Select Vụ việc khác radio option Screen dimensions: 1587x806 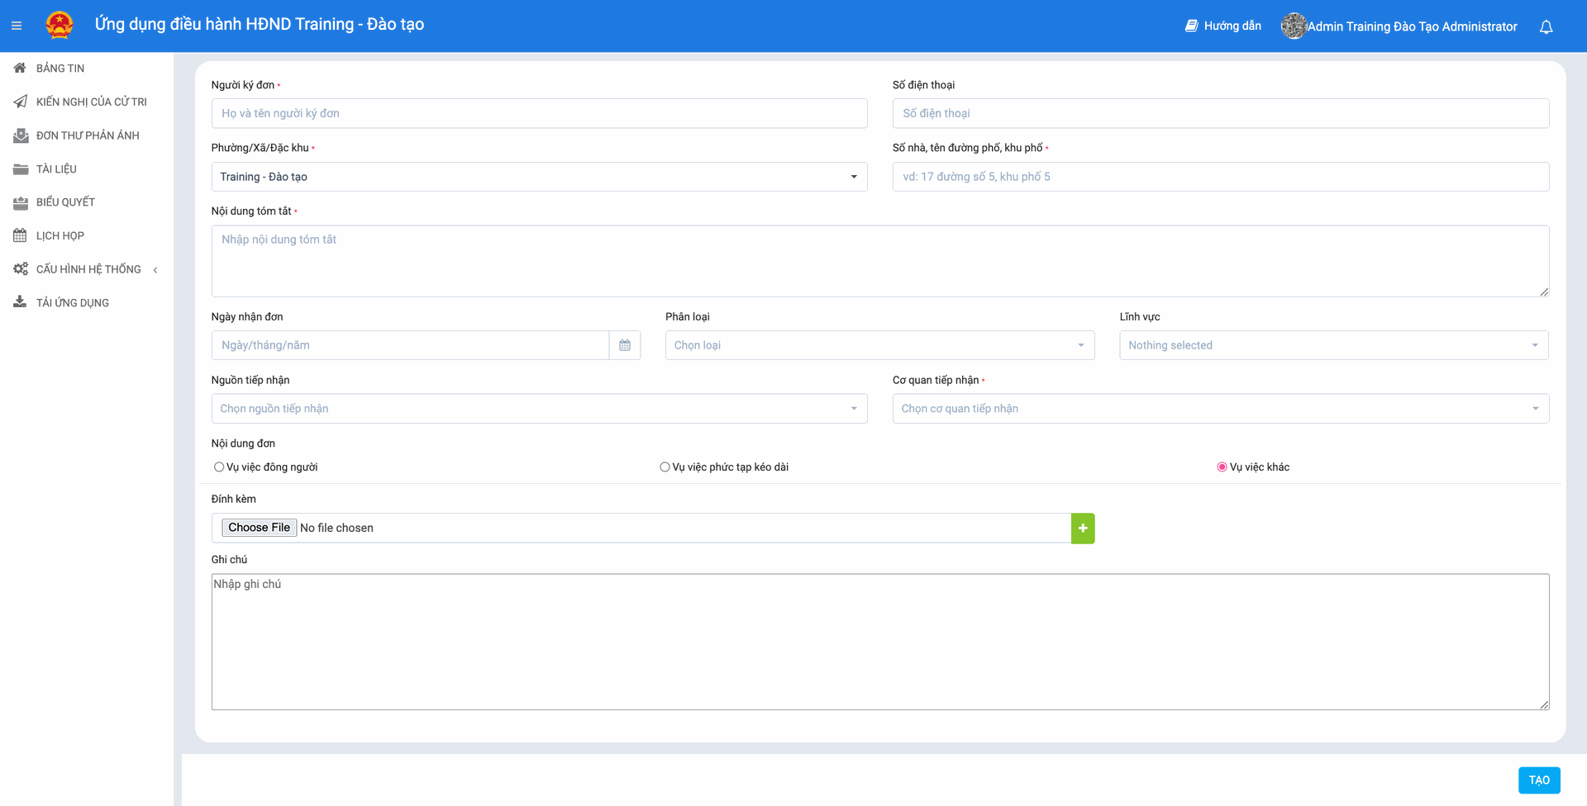(1222, 467)
